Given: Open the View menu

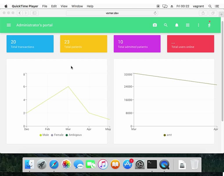Looking at the screenshot, I should [64, 6].
